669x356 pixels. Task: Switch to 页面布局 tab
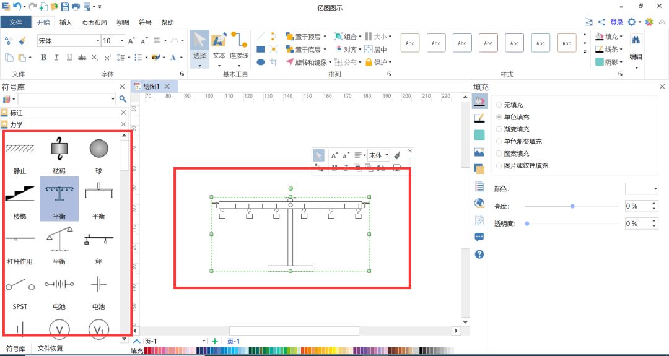tap(94, 23)
